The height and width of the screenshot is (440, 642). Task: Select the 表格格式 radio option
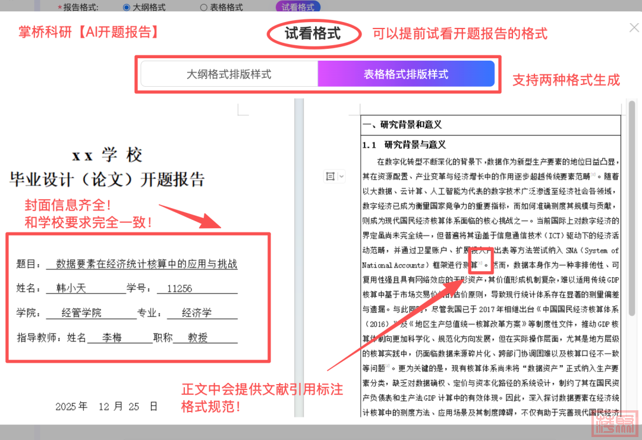pos(204,8)
